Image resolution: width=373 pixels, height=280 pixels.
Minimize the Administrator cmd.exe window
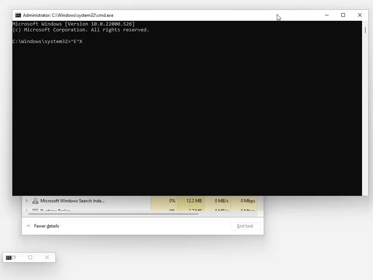[327, 15]
